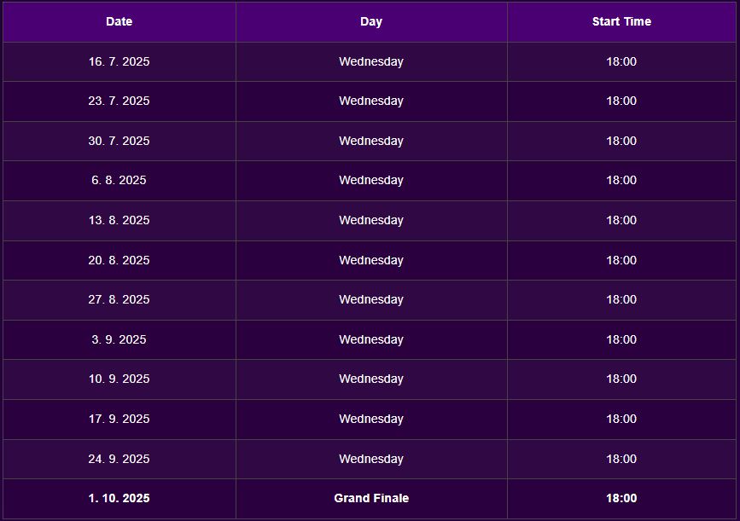Image resolution: width=740 pixels, height=521 pixels.
Task: Select the 10. 9. 2025 date cell
Action: pyautogui.click(x=119, y=379)
